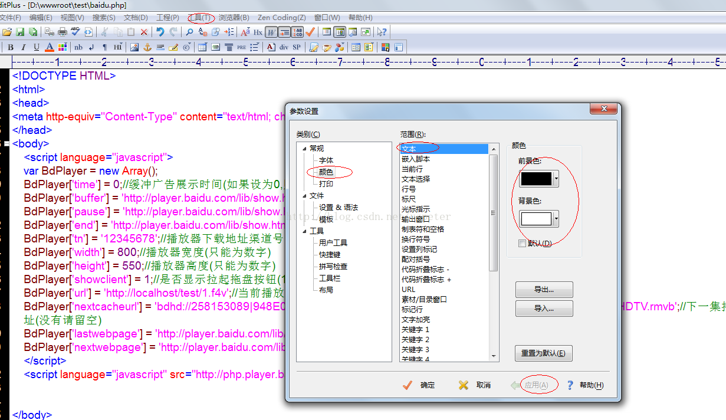Click the 导入... import button
The height and width of the screenshot is (420, 726).
[544, 309]
